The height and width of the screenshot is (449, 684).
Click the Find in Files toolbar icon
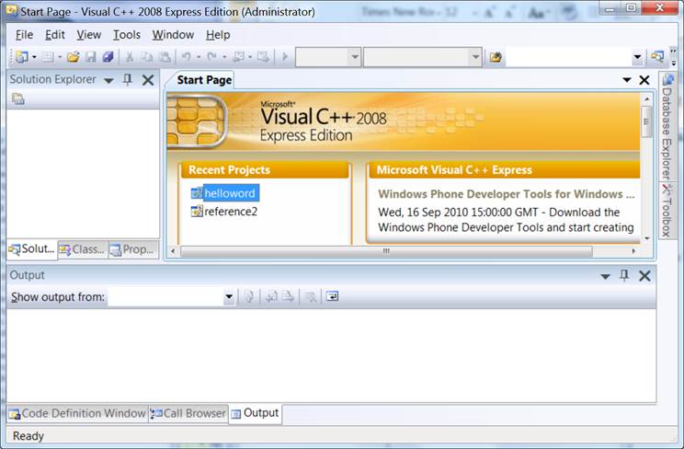[496, 57]
